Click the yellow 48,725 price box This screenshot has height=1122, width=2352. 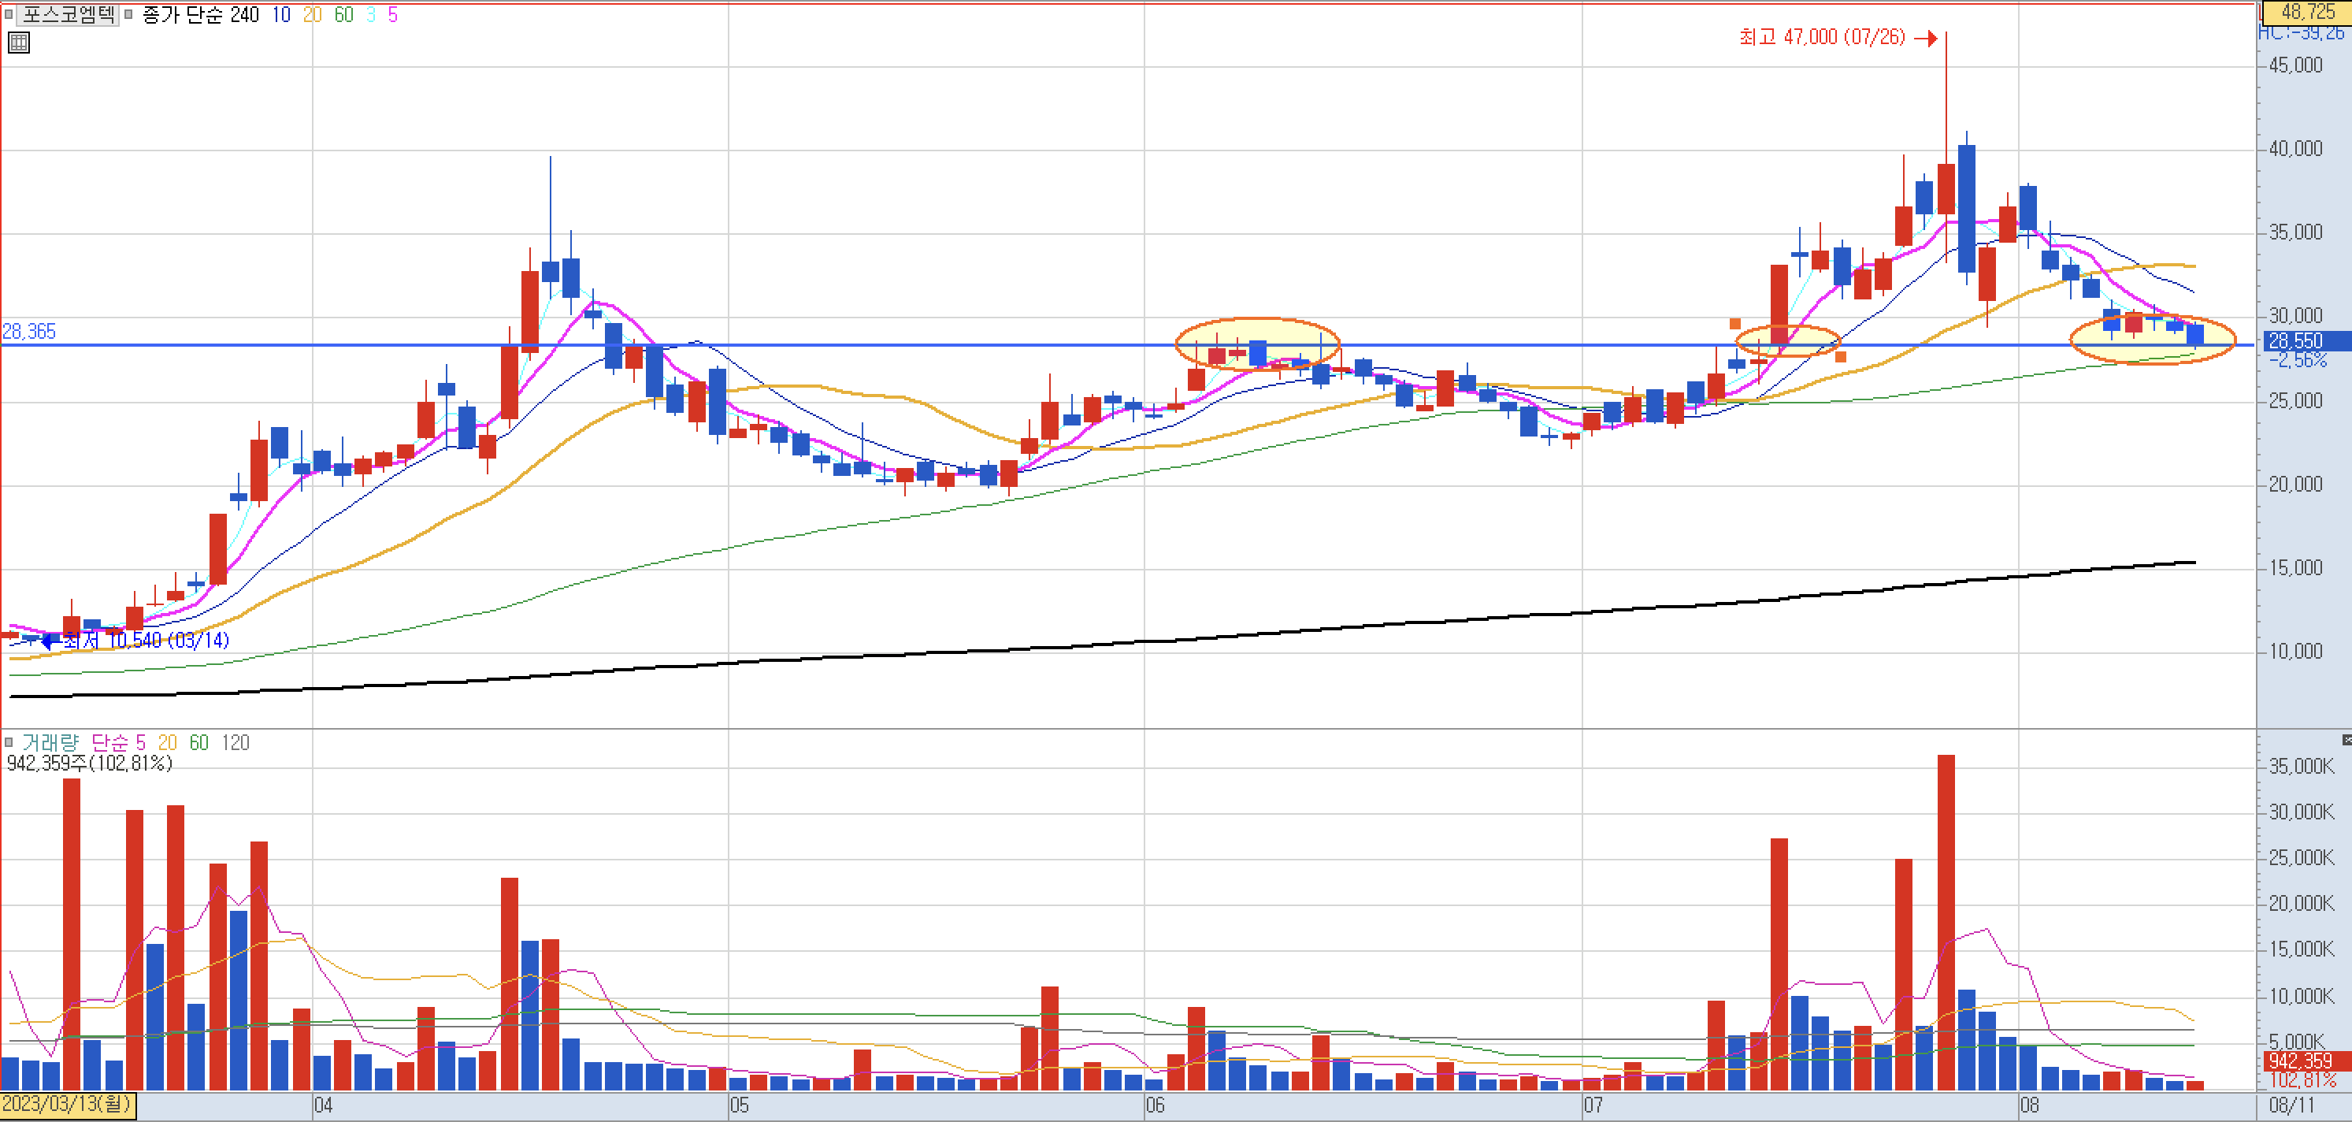pyautogui.click(x=2306, y=12)
